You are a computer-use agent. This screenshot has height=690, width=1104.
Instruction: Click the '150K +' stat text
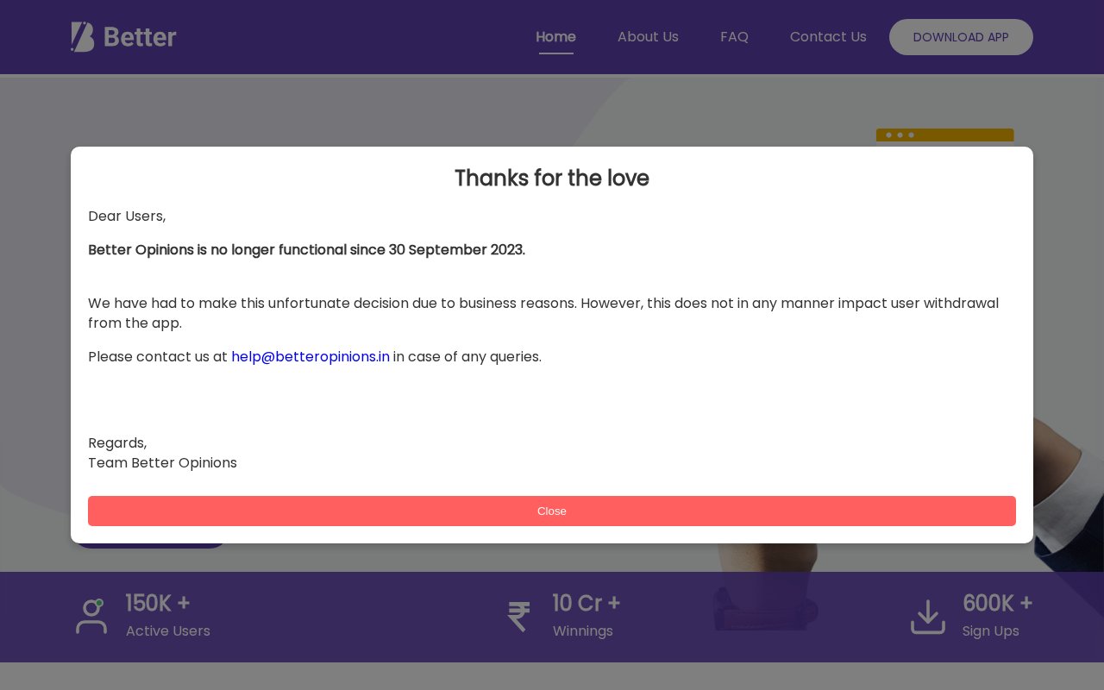pyautogui.click(x=158, y=603)
